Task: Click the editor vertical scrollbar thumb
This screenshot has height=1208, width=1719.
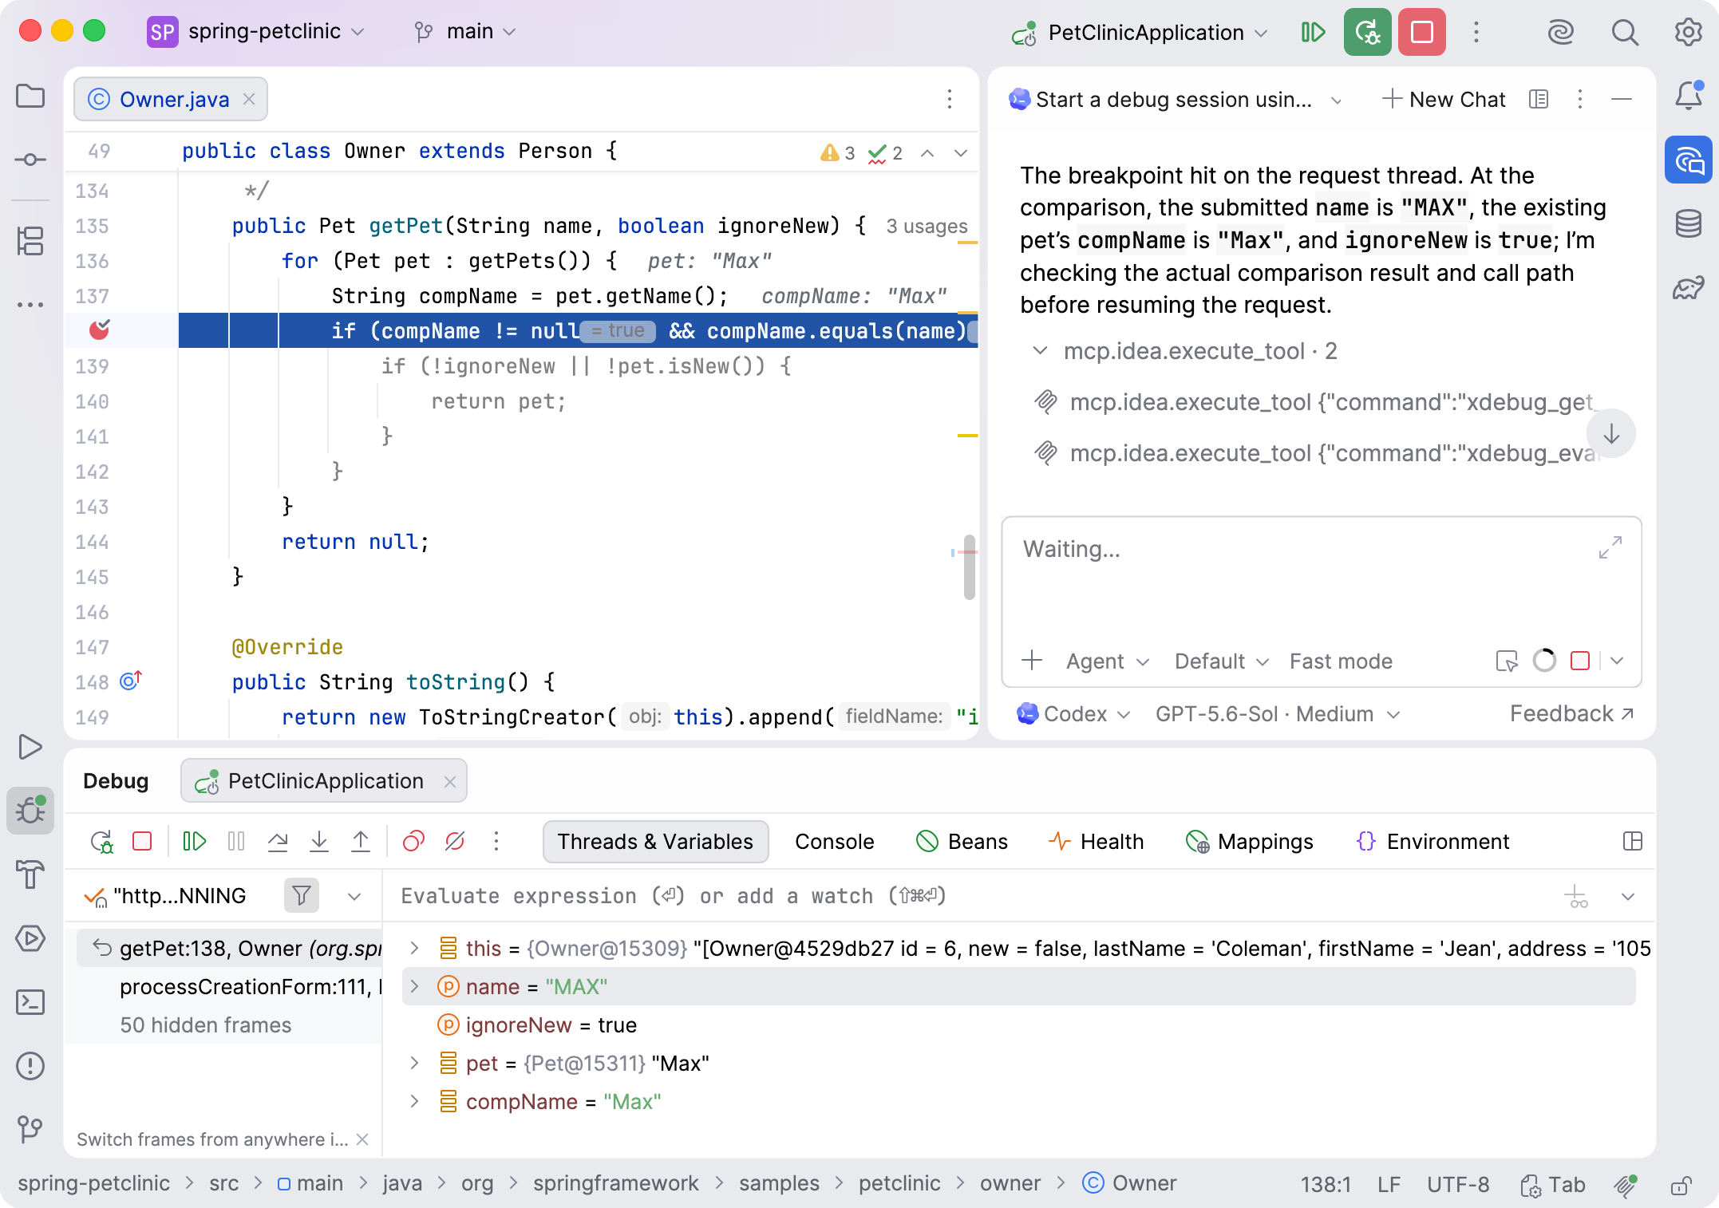Action: [x=970, y=566]
